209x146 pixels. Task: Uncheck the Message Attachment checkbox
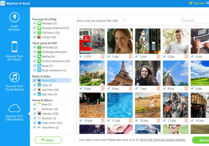(35, 28)
